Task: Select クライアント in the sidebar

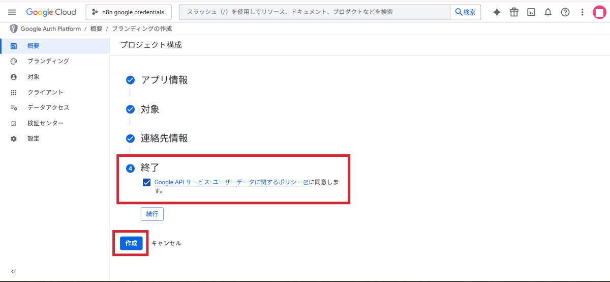Action: point(45,92)
